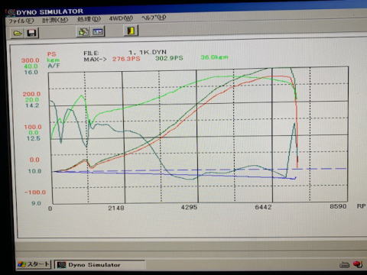Click the 276.3PS max power value
Viewport: 367px width, 275px height.
click(x=126, y=59)
